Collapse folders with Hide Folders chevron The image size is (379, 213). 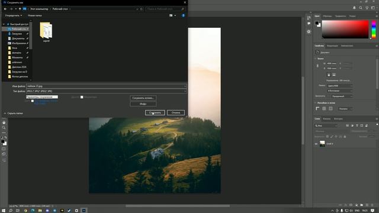5,113
